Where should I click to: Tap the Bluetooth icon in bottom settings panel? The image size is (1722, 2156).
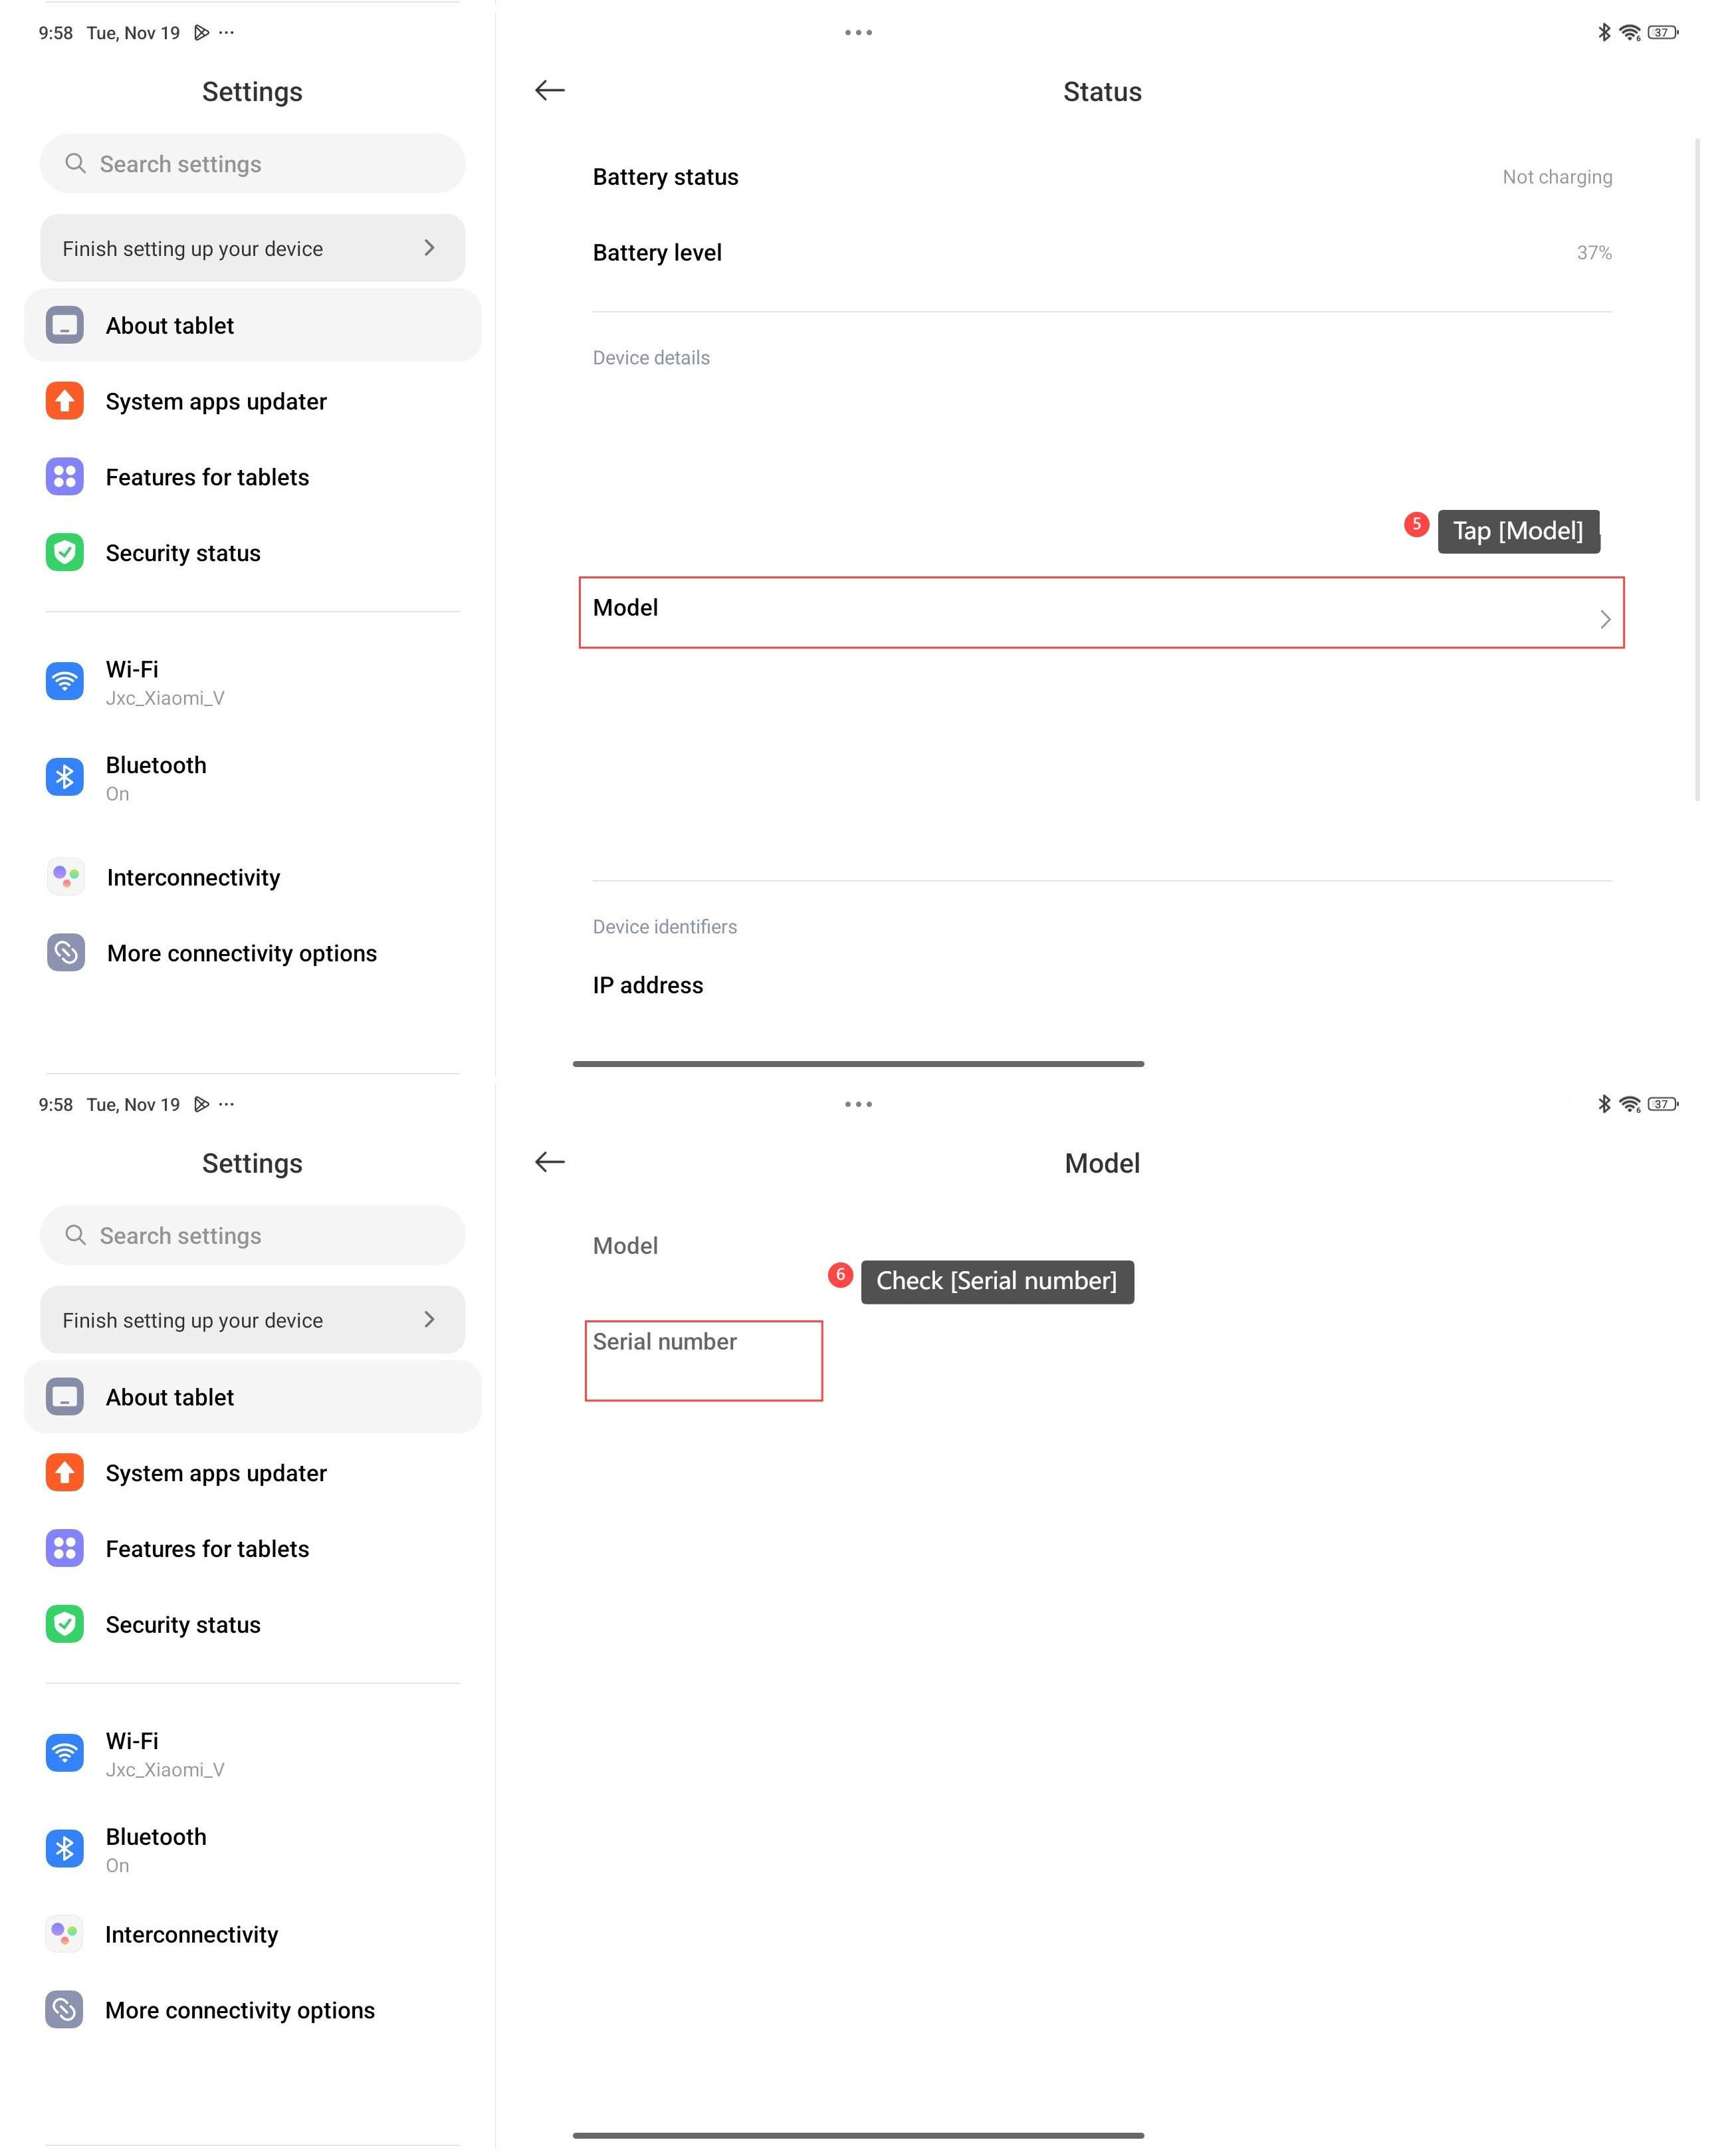pyautogui.click(x=65, y=1849)
